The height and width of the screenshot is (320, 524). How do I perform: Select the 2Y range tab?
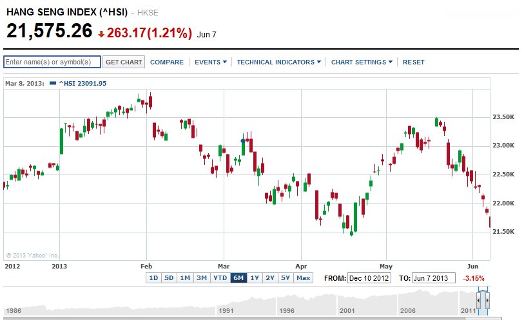coord(270,278)
